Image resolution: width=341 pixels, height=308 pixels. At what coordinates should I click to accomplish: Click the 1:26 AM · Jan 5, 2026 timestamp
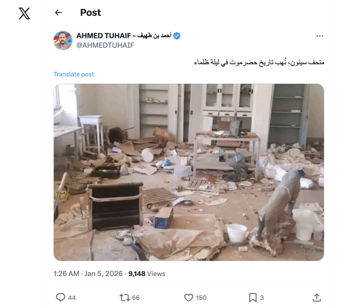click(x=88, y=273)
